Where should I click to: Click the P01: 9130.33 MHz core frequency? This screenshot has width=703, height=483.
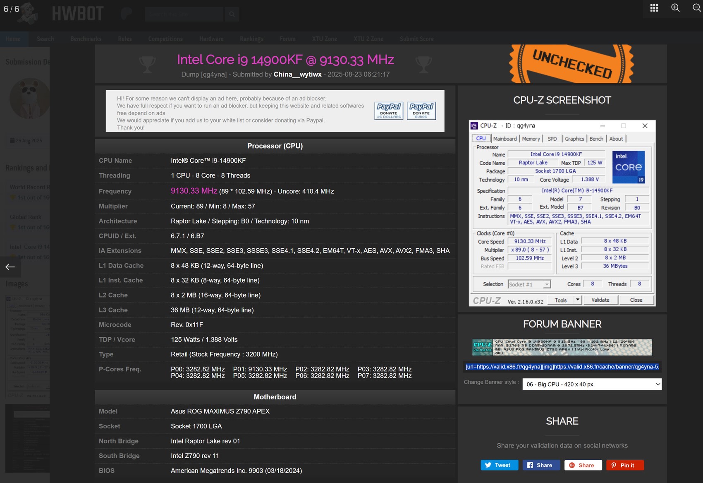[260, 369]
